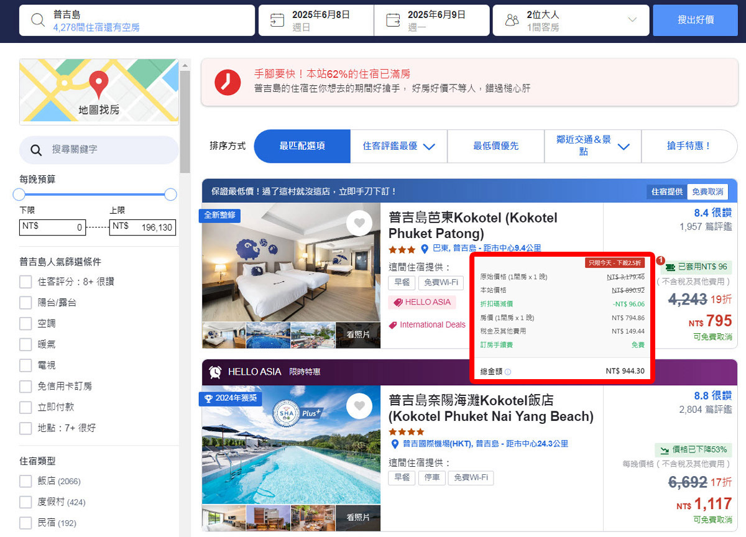Image resolution: width=746 pixels, height=537 pixels.
Task: Open the 普吉島奈陽海灘Kokotel飯店 title link
Action: (491, 408)
